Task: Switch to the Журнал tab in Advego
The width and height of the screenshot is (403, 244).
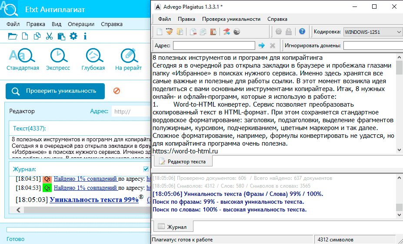Action: click(x=173, y=227)
